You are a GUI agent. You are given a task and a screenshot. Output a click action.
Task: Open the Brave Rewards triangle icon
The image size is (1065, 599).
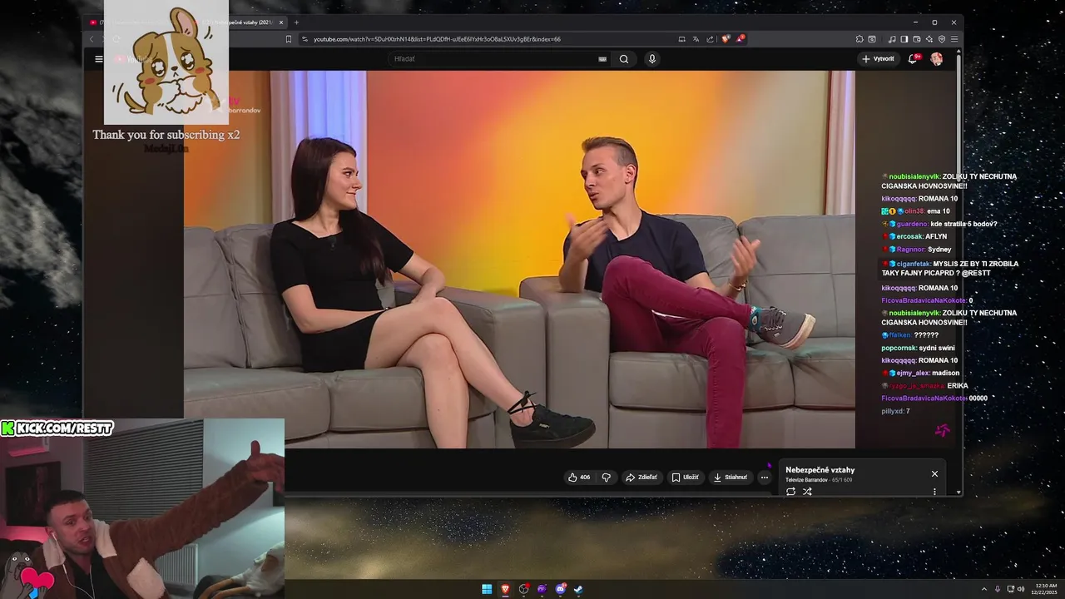(x=740, y=39)
